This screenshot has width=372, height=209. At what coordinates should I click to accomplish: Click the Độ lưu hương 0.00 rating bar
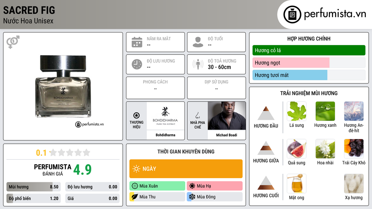(x=92, y=187)
